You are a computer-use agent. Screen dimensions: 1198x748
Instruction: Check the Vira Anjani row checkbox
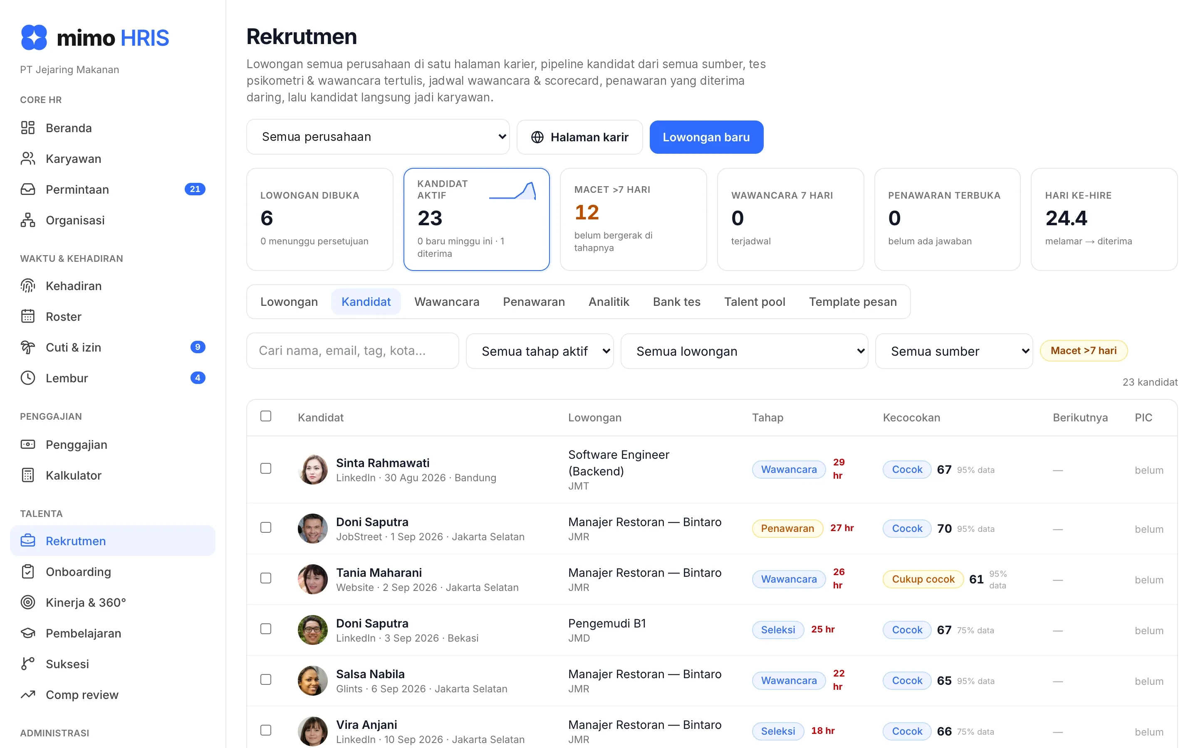pos(266,730)
